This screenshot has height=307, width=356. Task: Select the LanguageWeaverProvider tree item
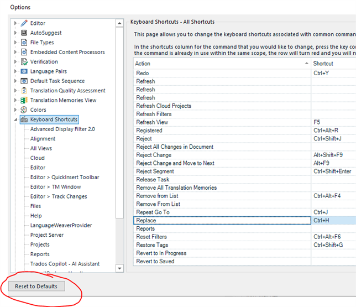(61, 225)
